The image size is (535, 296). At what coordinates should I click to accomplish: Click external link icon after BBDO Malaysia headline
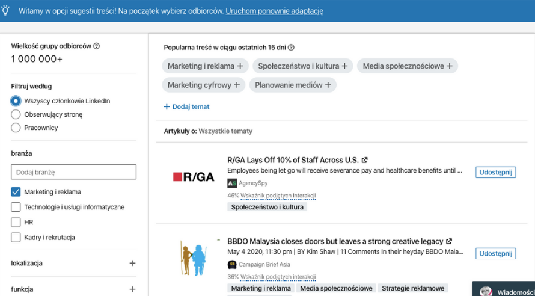(x=449, y=241)
